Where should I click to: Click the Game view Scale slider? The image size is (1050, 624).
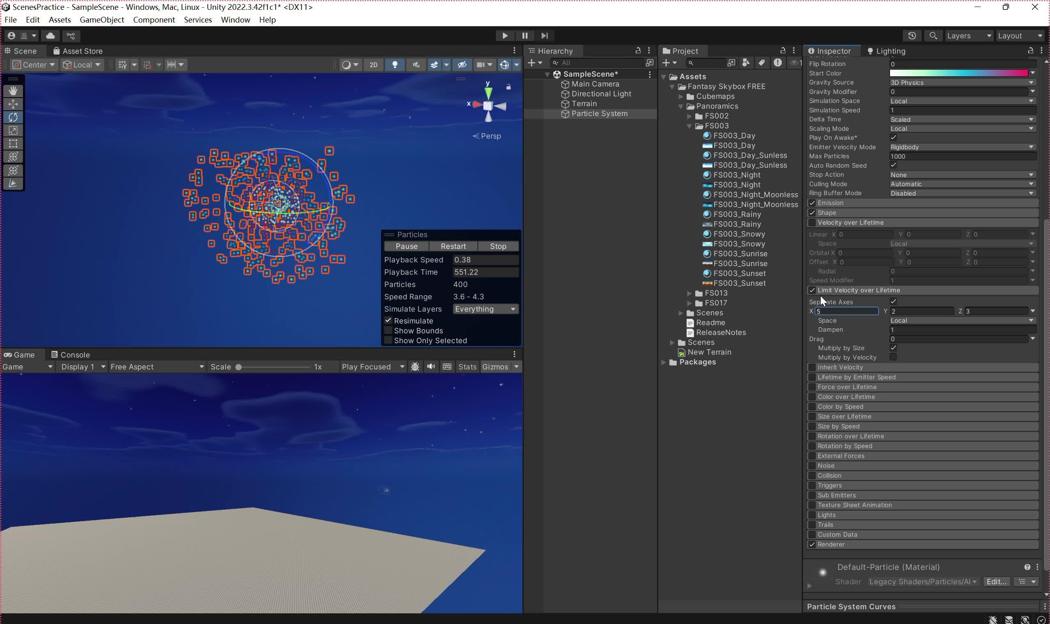pos(274,367)
